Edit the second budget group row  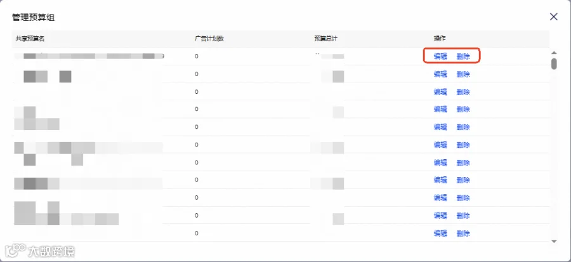[x=440, y=74]
